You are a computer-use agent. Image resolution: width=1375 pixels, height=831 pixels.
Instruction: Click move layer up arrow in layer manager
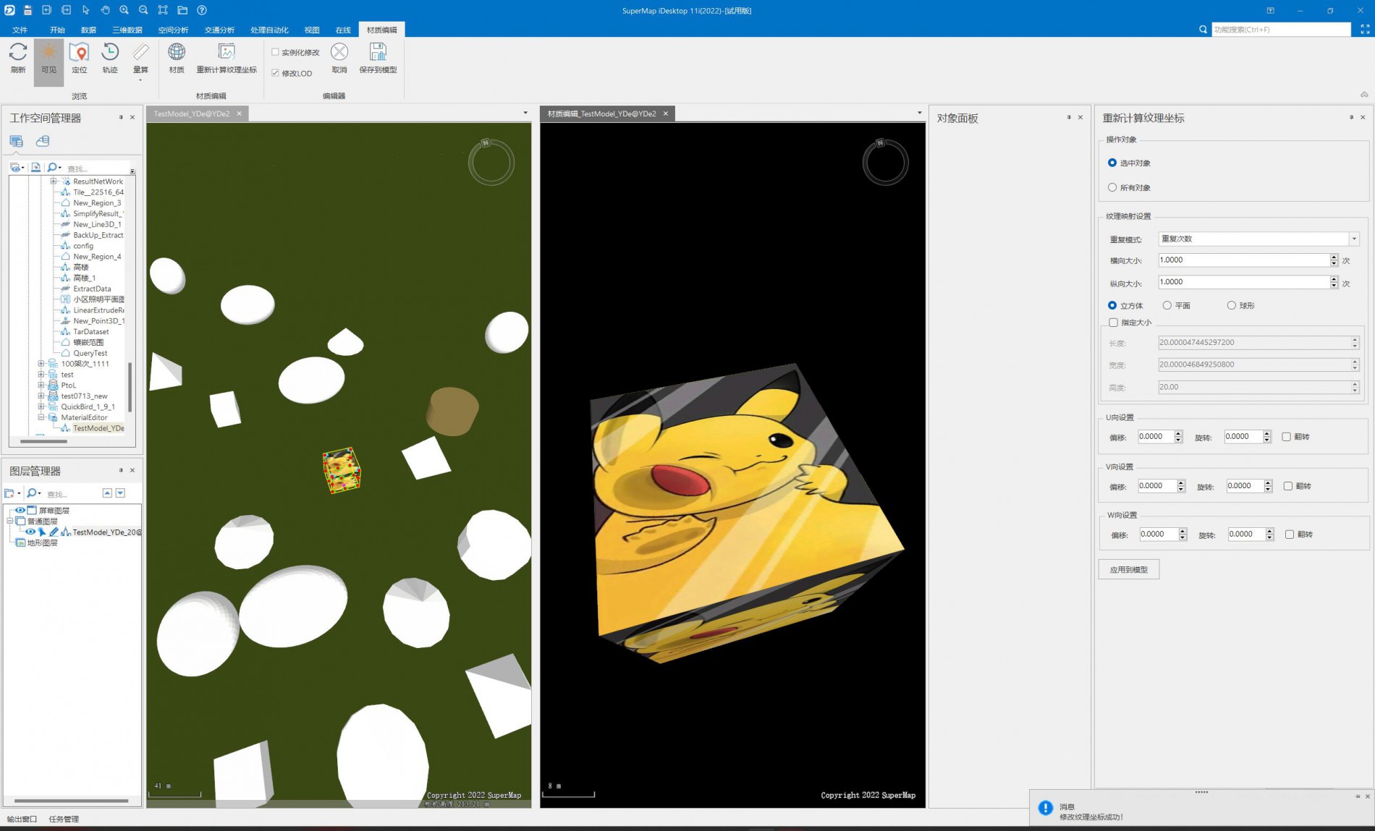[107, 493]
